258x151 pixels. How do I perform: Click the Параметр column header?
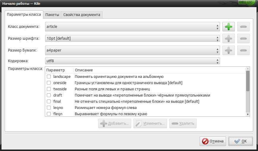click(x=59, y=70)
